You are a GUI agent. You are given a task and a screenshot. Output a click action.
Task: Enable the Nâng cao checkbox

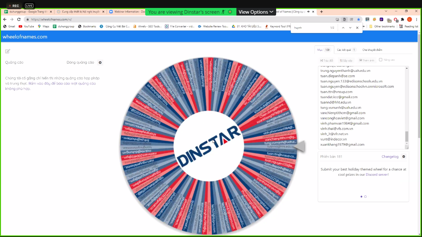380,60
